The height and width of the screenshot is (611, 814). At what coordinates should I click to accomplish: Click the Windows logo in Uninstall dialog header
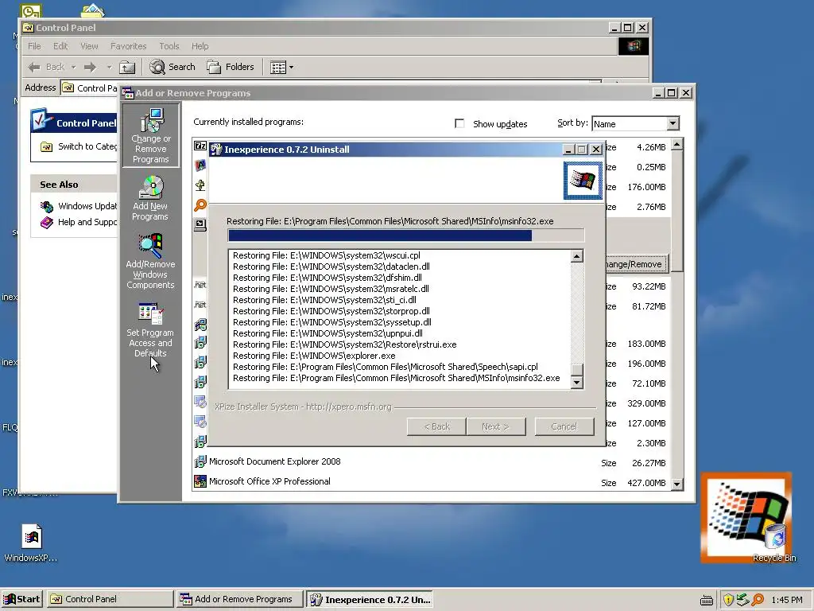coord(583,181)
